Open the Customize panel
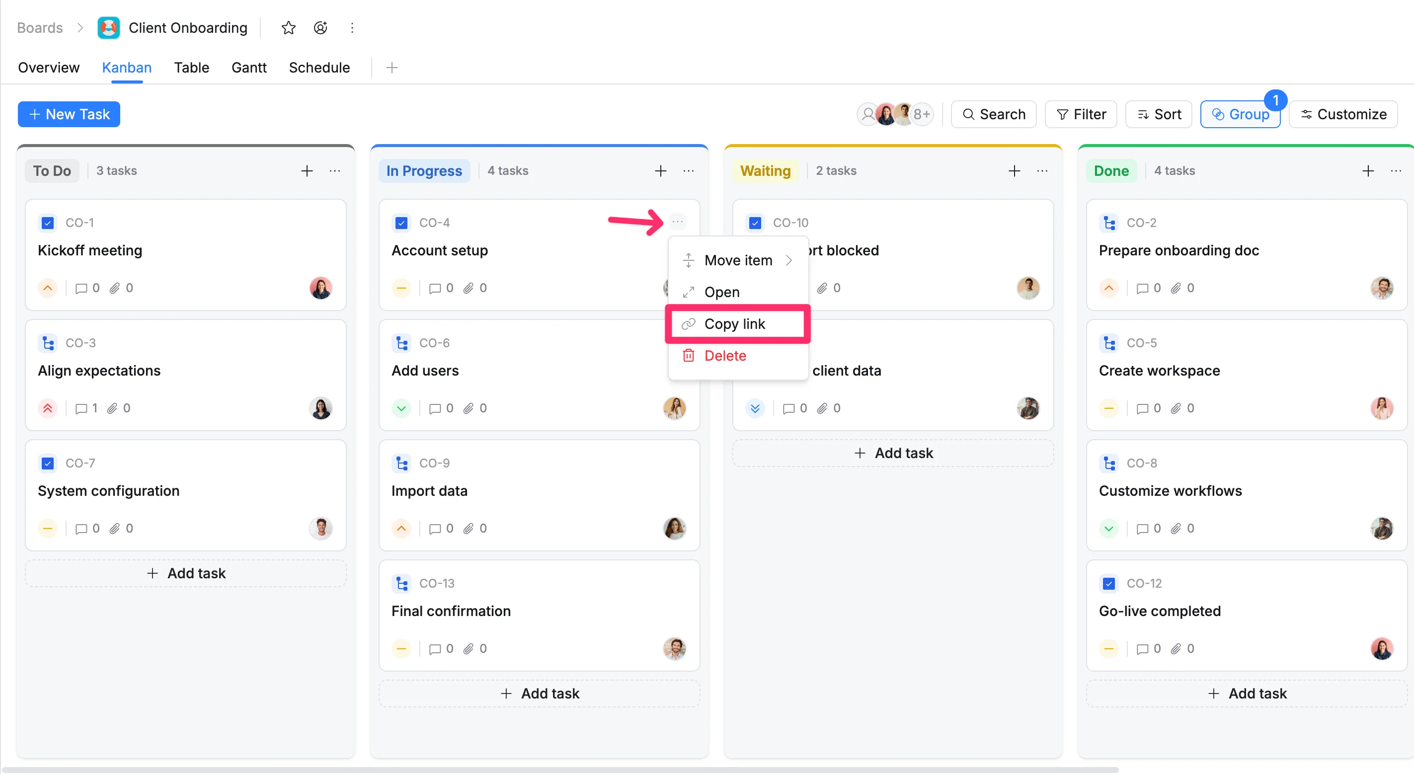 [x=1342, y=114]
